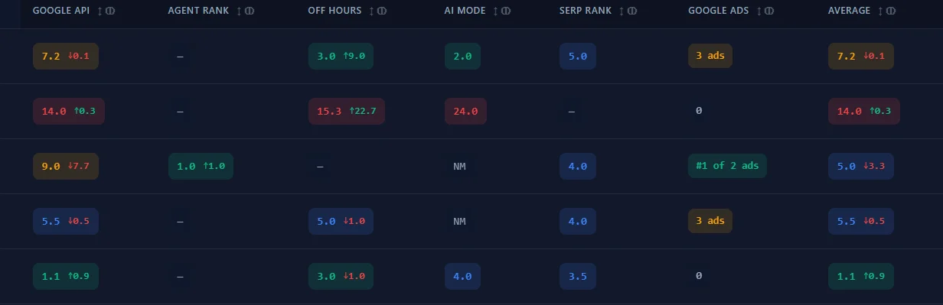View the SERP RANK info icon
The image size is (943, 305).
click(x=632, y=11)
